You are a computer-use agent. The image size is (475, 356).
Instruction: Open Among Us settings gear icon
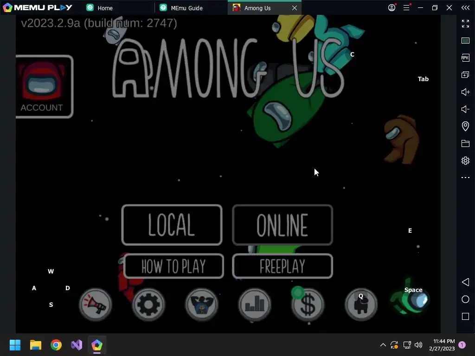click(148, 305)
